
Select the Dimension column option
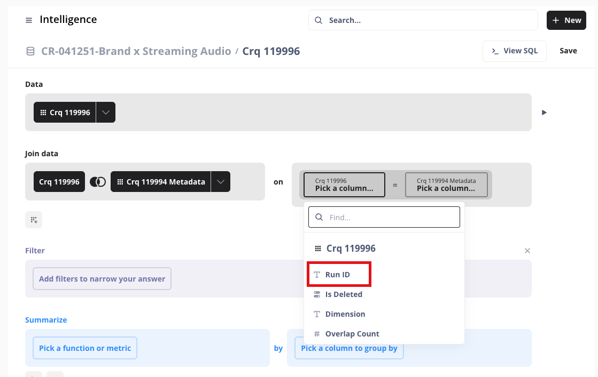[345, 314]
